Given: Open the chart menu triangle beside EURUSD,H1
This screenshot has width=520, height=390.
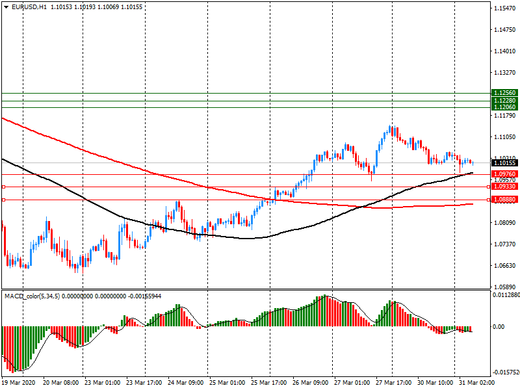Looking at the screenshot, I should point(6,7).
